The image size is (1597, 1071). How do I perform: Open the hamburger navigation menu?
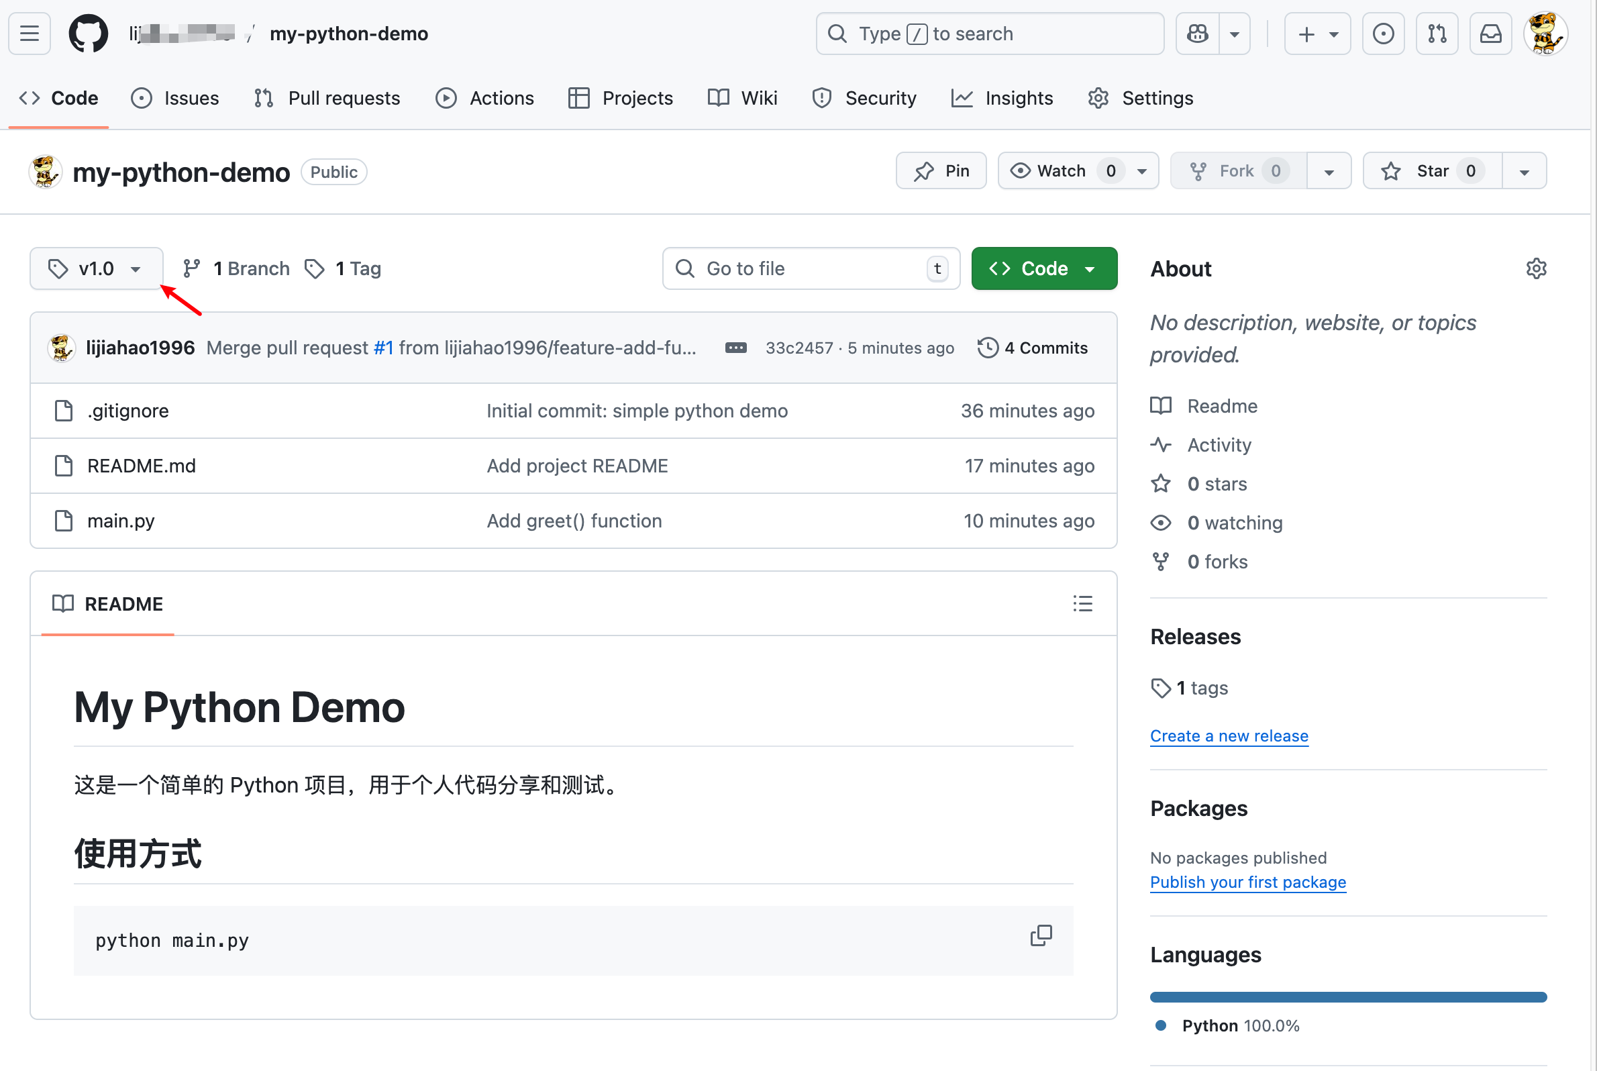[30, 34]
